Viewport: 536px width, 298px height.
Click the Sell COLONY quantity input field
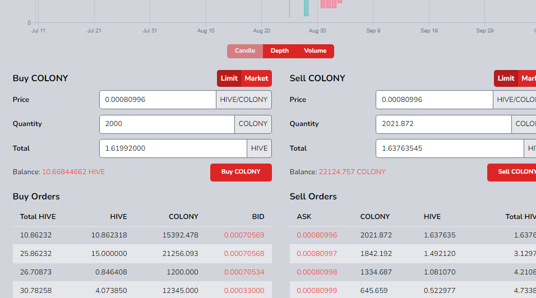point(443,124)
